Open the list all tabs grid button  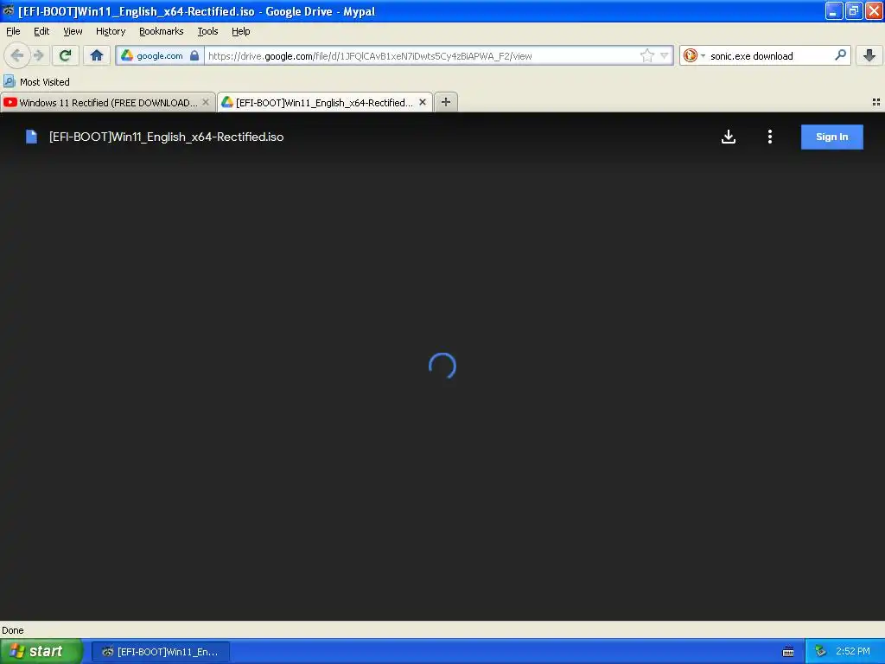(x=876, y=102)
